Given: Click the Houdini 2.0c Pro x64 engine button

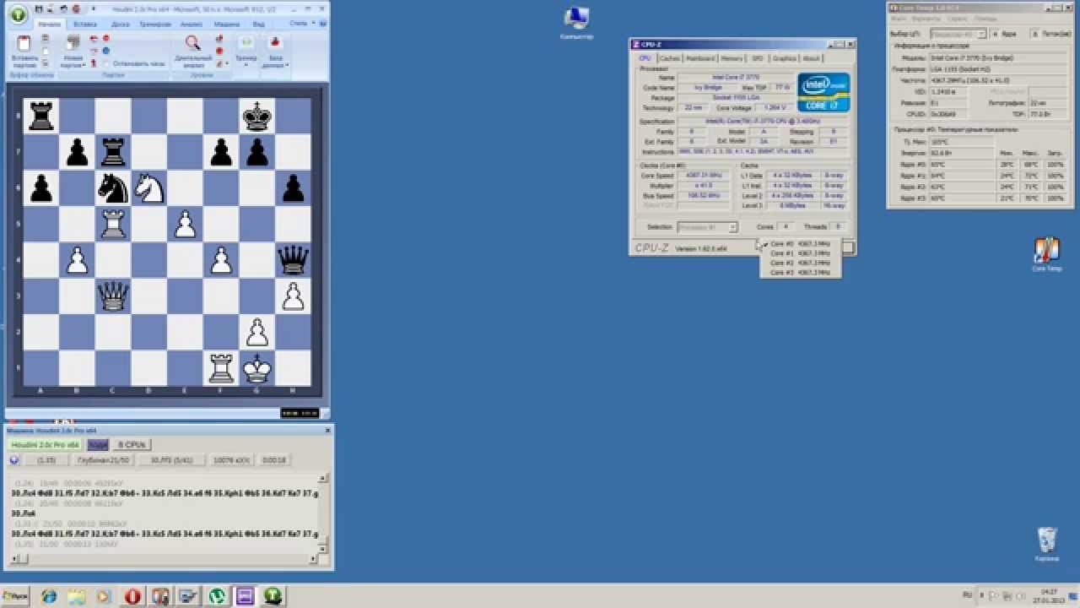Looking at the screenshot, I should pos(45,444).
